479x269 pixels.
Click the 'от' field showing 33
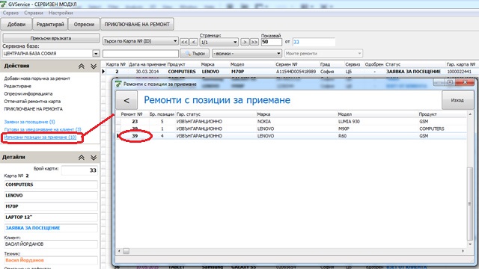point(314,42)
